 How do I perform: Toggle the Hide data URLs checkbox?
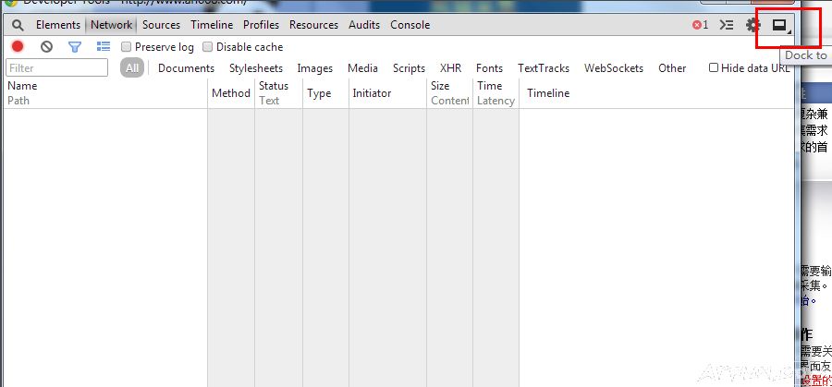tap(714, 67)
